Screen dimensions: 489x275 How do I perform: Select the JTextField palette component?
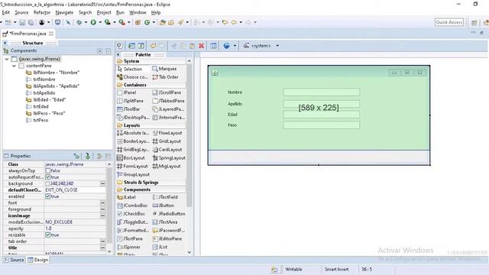point(165,197)
